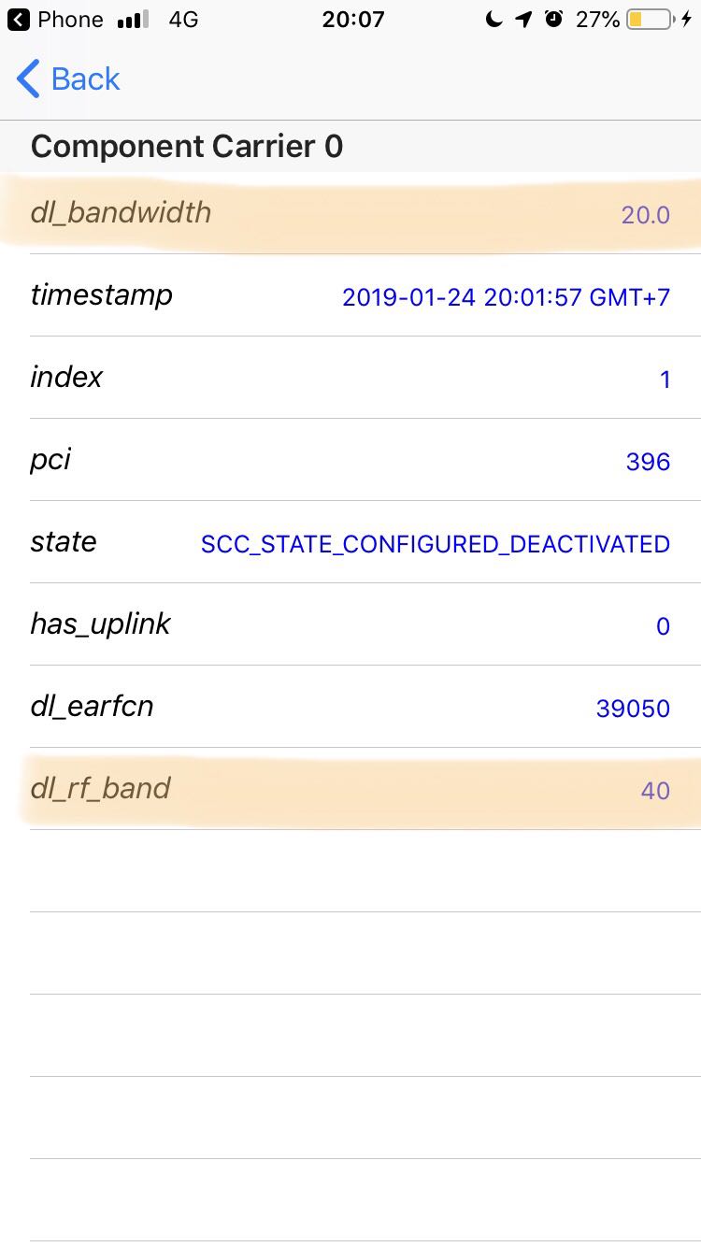
Task: Tap the alarm clock status icon
Action: tap(554, 19)
